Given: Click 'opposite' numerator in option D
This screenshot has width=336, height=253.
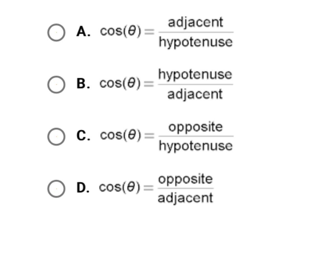Looking at the screenshot, I should (185, 179).
